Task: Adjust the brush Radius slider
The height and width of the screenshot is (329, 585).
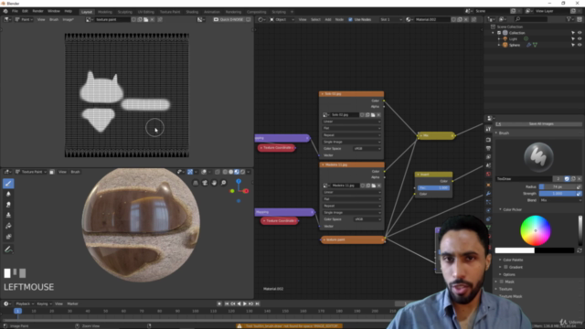Action: pos(558,186)
